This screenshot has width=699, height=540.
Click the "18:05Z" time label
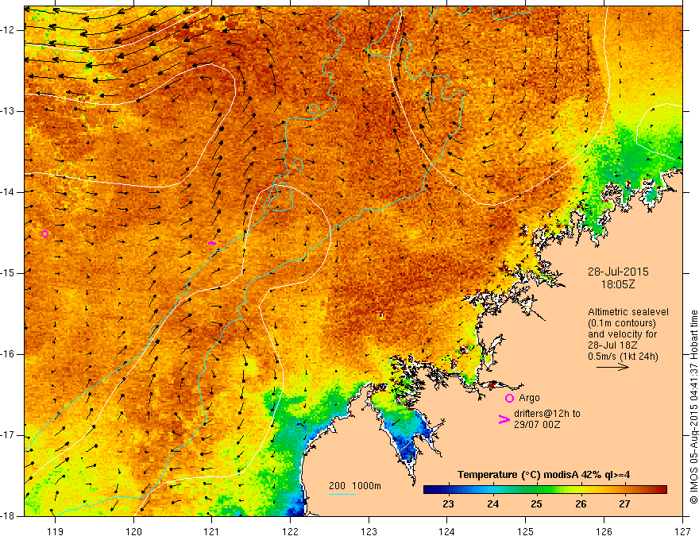click(x=618, y=284)
